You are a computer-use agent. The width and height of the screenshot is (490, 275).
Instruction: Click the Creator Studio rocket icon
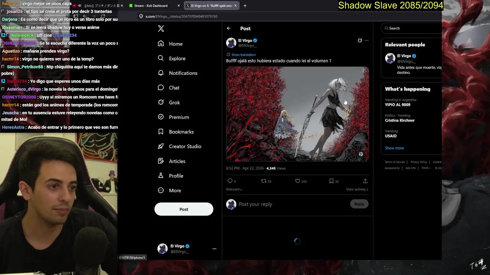(161, 146)
